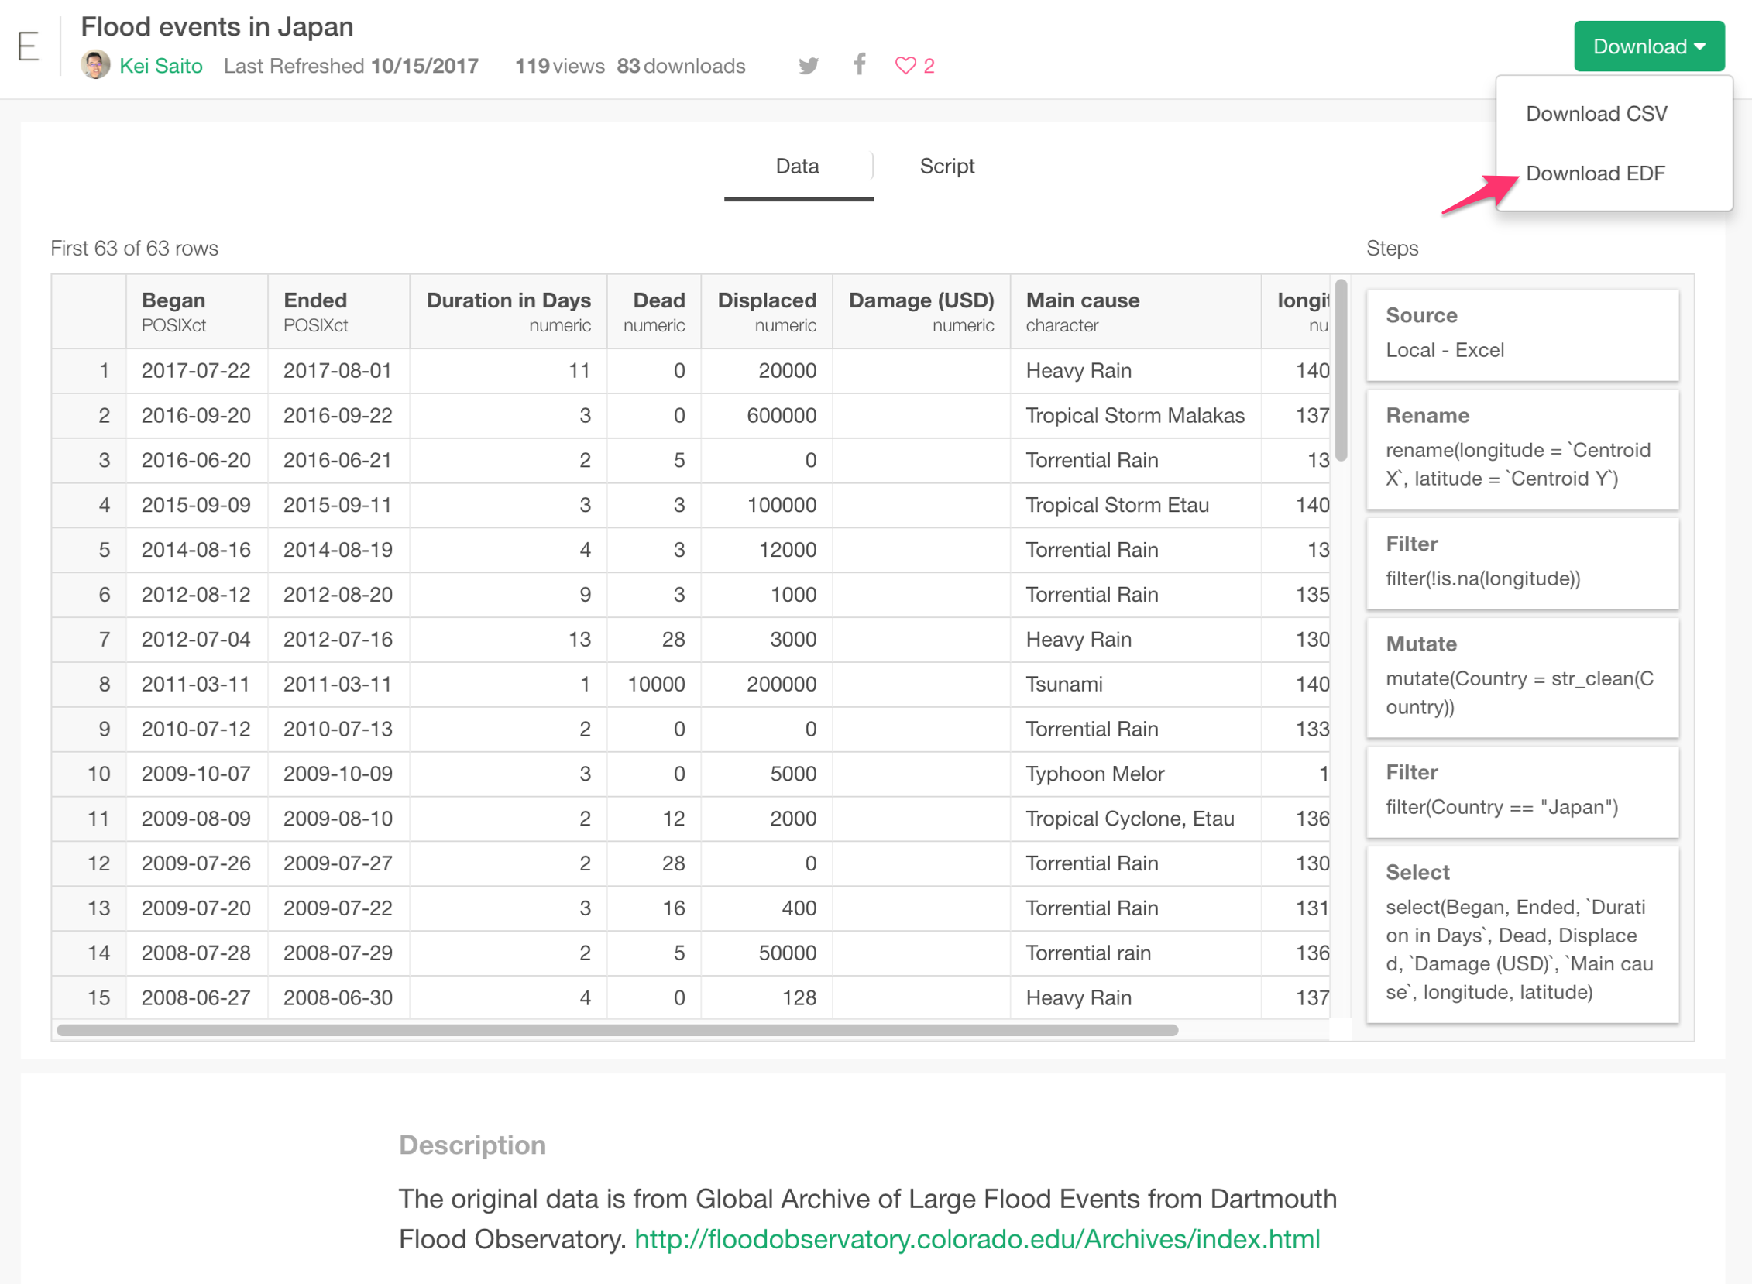Switch to the Data tab

tap(797, 166)
